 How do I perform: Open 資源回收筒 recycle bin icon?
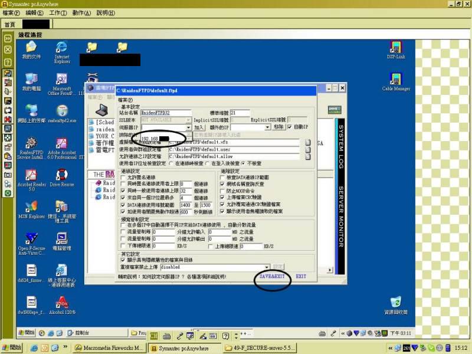pos(396,305)
